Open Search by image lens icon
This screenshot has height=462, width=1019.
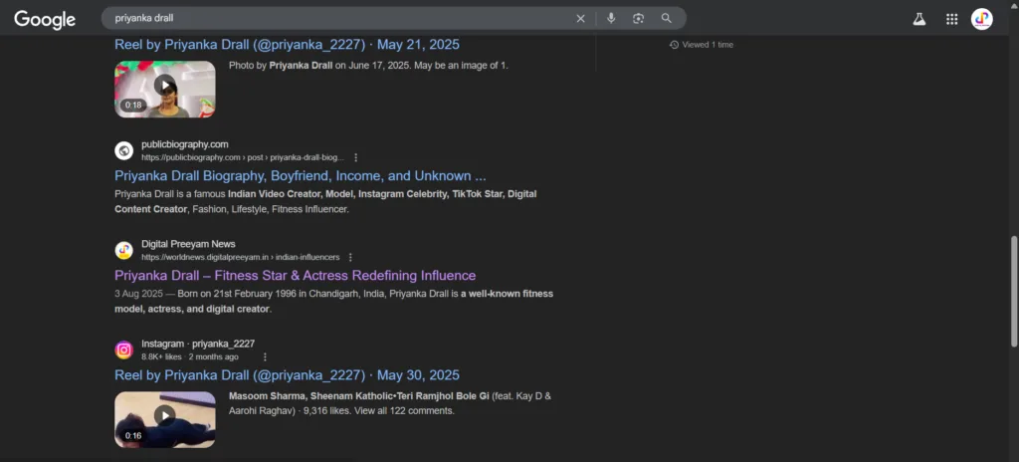tap(638, 18)
